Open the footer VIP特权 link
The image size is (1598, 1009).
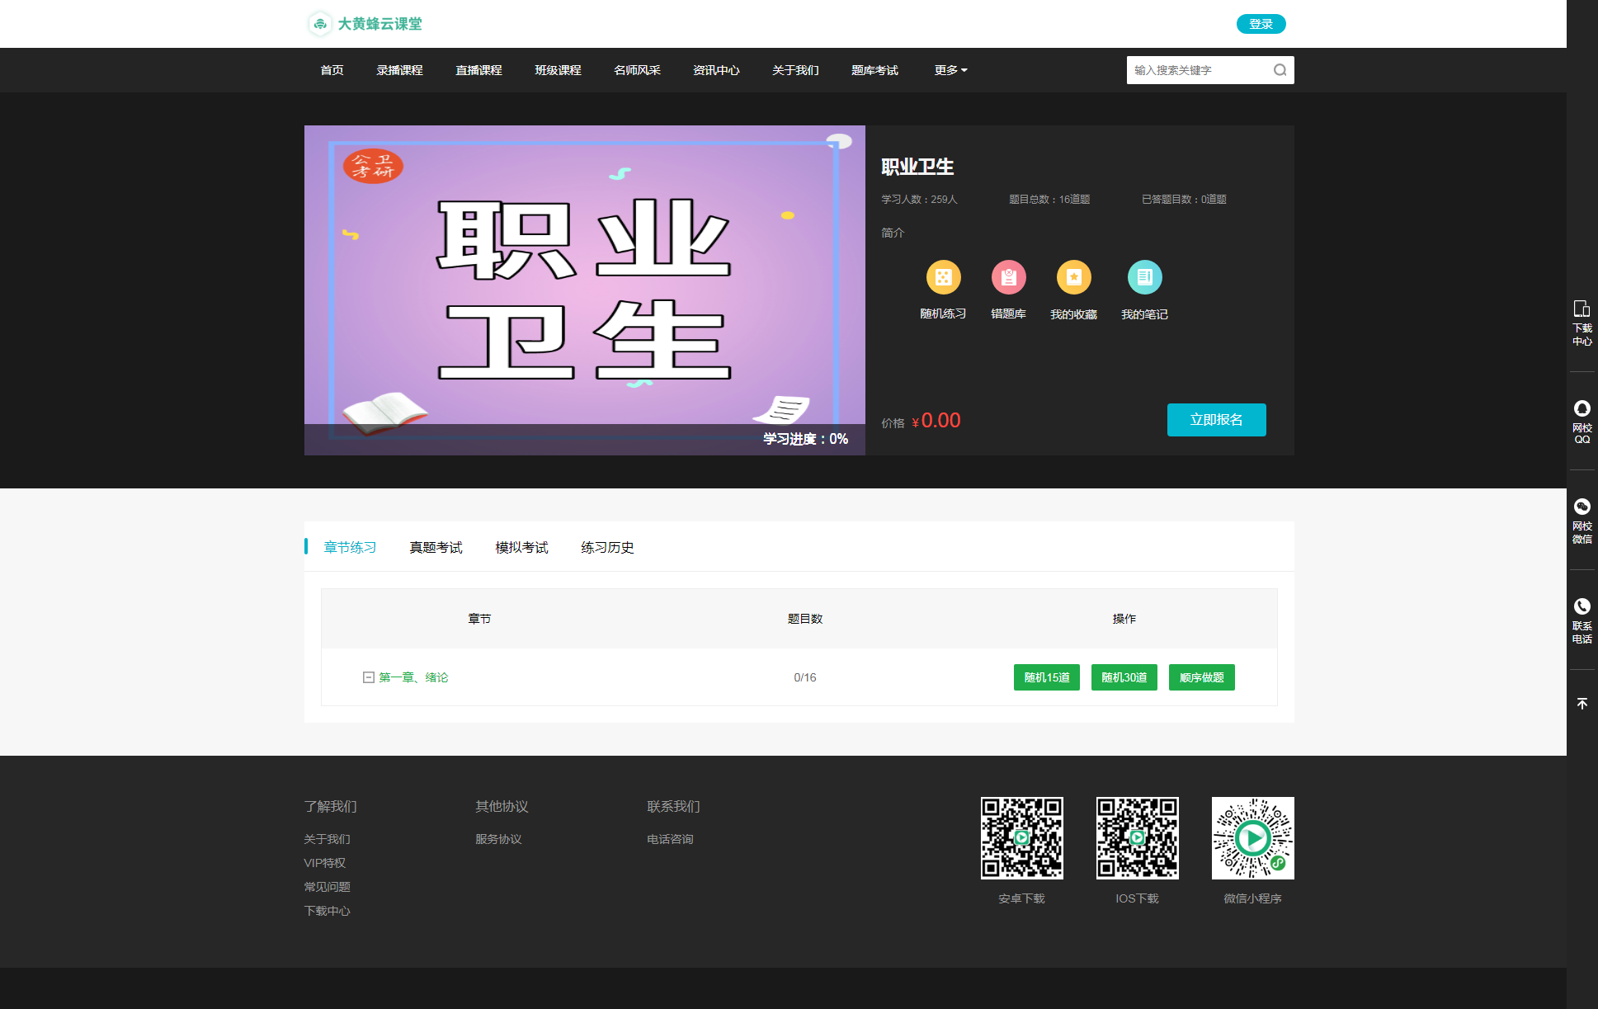(x=324, y=863)
